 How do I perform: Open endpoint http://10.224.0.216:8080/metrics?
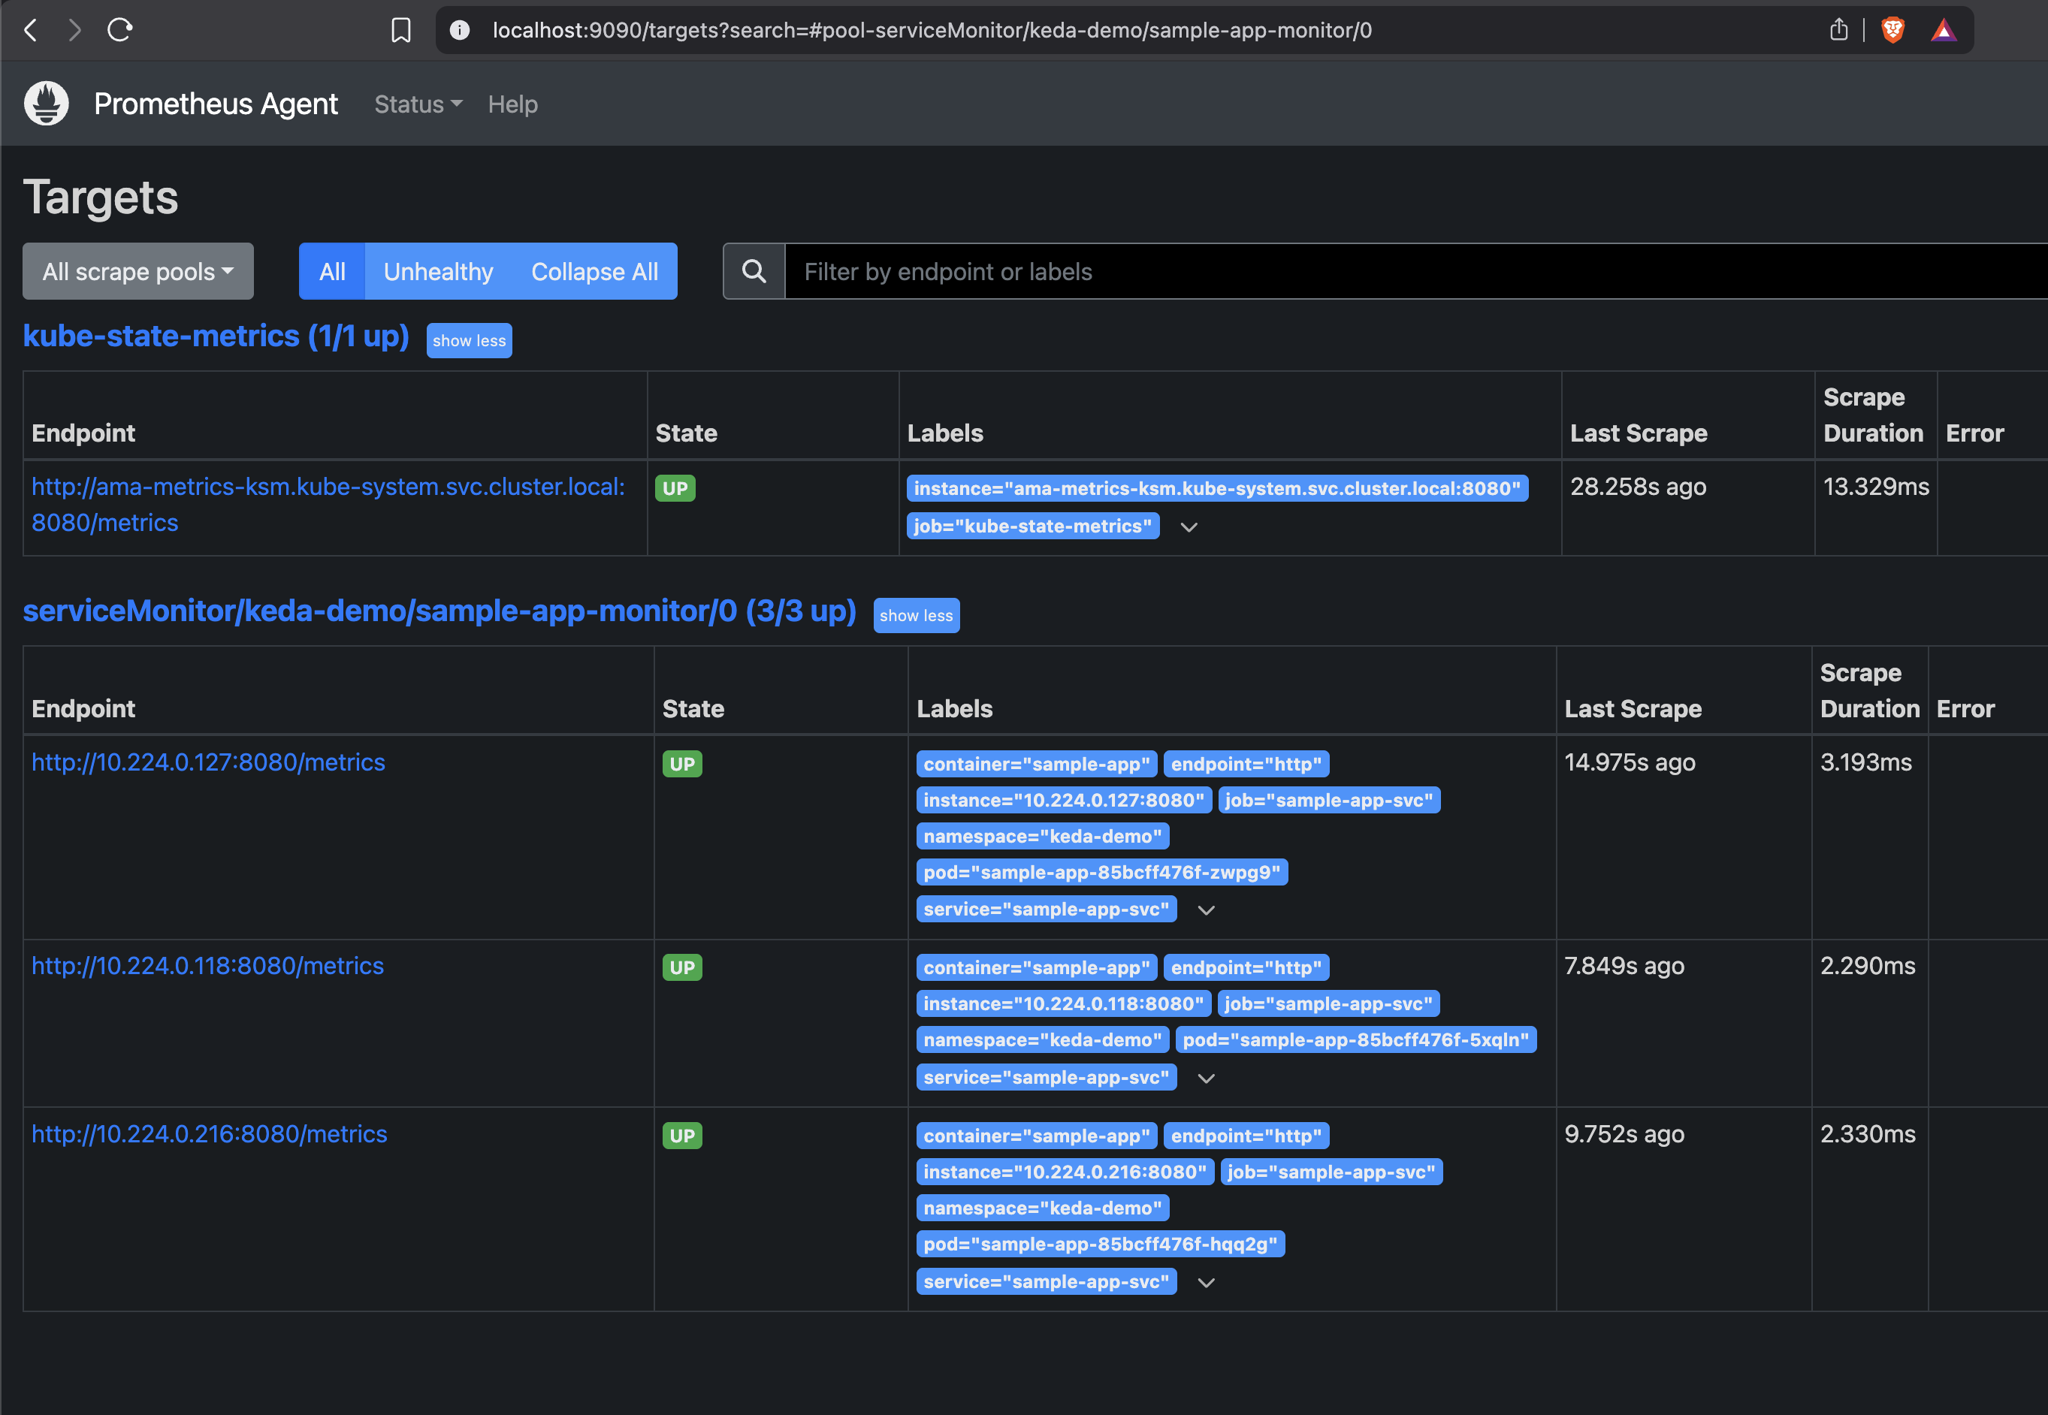tap(210, 1133)
